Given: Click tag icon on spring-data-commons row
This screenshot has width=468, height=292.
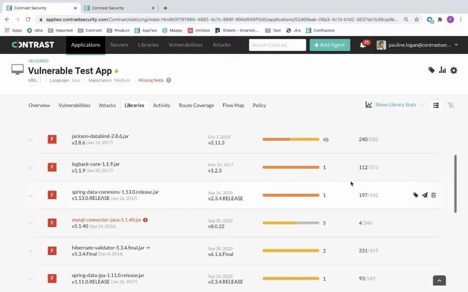Looking at the screenshot, I should (415, 195).
